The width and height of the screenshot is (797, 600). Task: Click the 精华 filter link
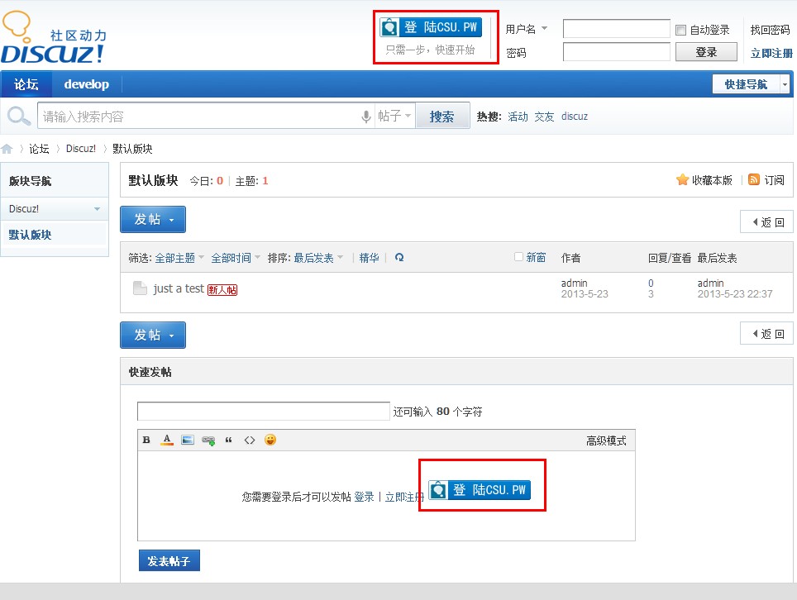tap(369, 258)
